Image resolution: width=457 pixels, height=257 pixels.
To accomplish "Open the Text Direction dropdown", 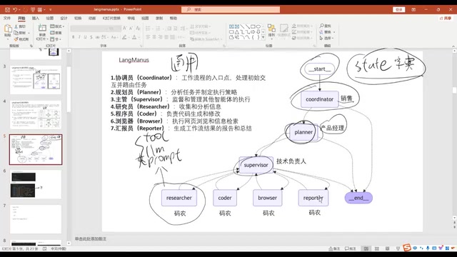I will (x=201, y=26).
